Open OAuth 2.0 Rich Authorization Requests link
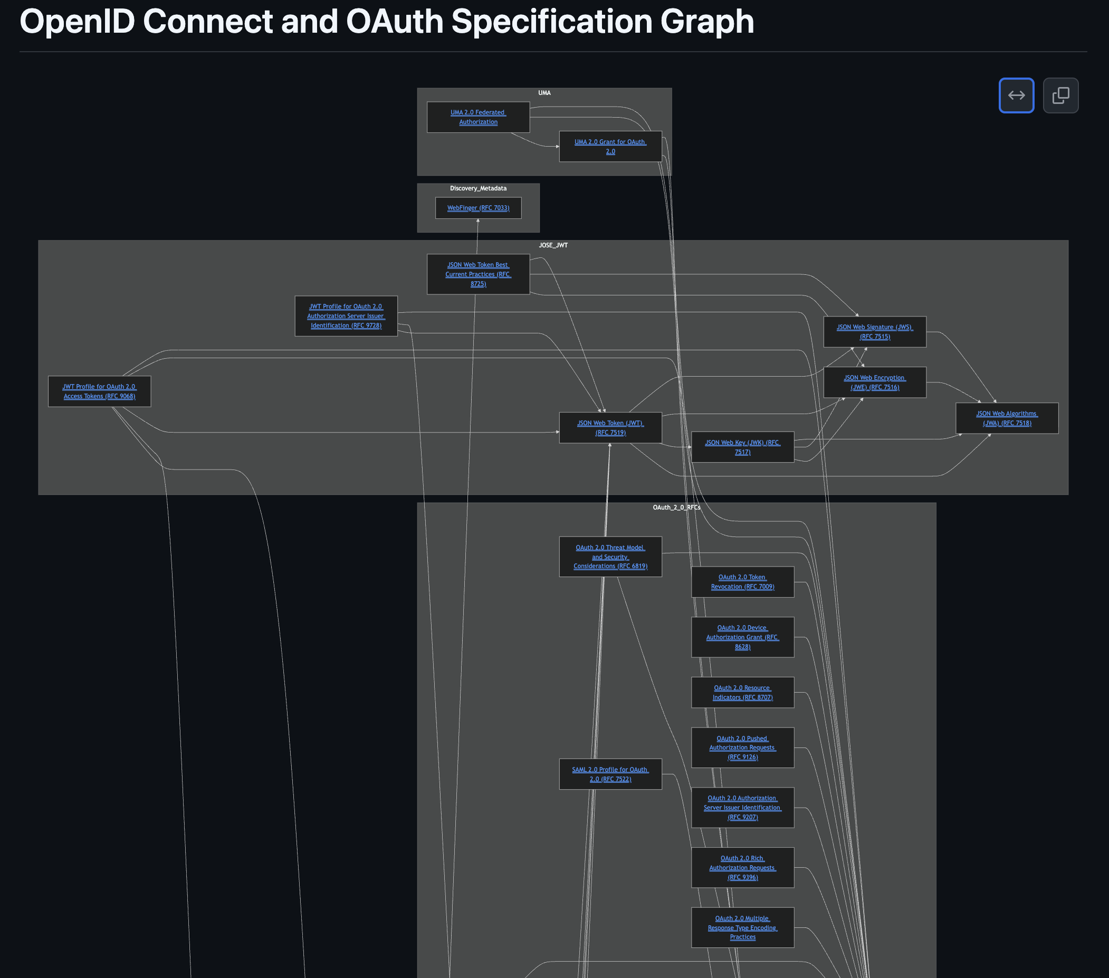The image size is (1109, 978). coord(742,867)
